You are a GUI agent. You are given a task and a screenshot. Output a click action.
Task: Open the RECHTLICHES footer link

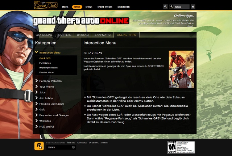pos(82,143)
